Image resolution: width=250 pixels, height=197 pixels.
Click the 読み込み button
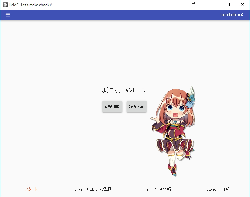point(136,107)
